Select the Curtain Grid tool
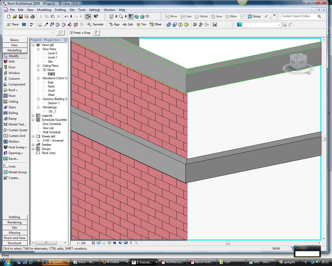Screen dimensions: 332x266 [17, 136]
